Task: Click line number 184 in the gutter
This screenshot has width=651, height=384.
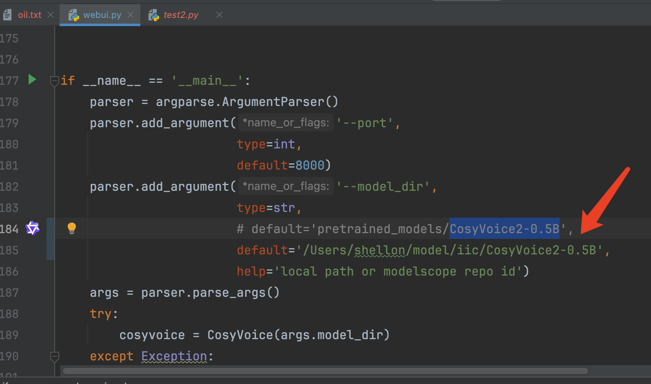Action: click(9, 229)
